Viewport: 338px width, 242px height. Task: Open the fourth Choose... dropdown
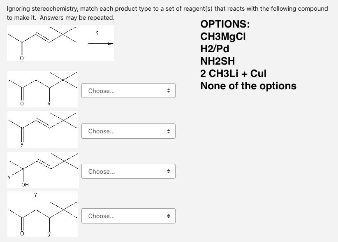pos(128,216)
